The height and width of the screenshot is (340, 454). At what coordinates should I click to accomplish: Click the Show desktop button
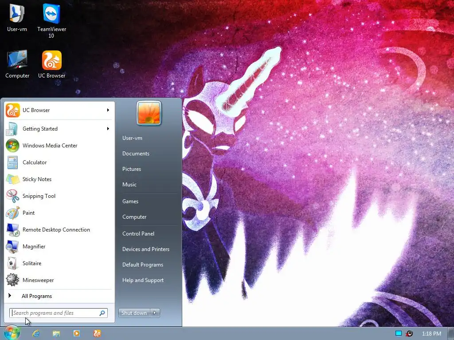point(451,334)
